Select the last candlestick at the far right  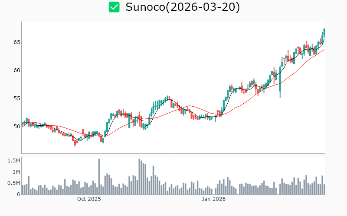pos(324,32)
